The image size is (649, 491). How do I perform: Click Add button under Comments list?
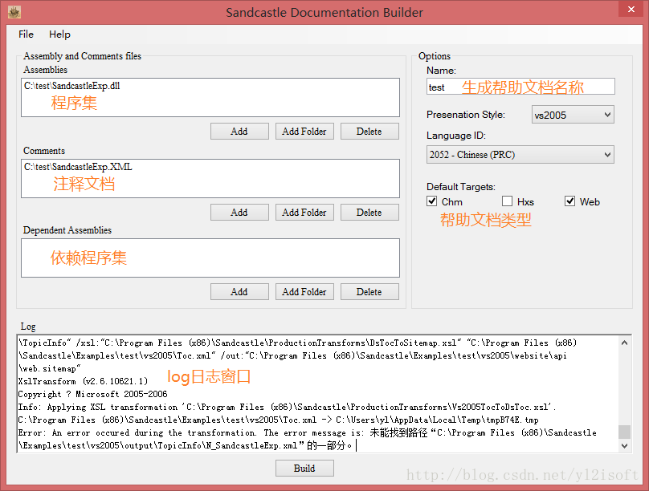click(x=239, y=213)
